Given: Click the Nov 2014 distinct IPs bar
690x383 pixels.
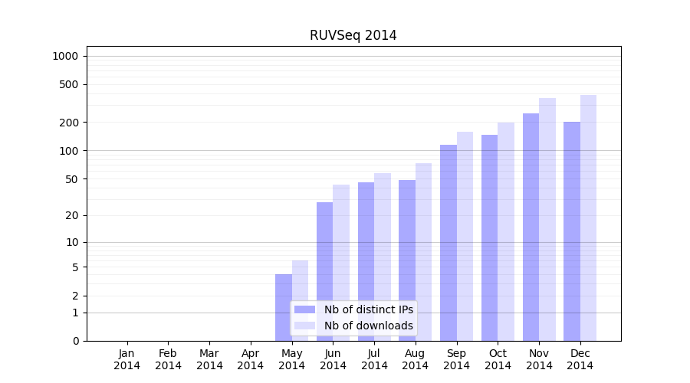Looking at the screenshot, I should click(531, 227).
